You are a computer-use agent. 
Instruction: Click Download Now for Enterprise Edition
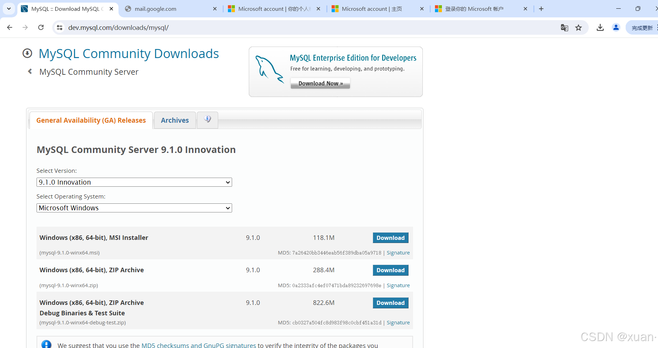pos(320,83)
